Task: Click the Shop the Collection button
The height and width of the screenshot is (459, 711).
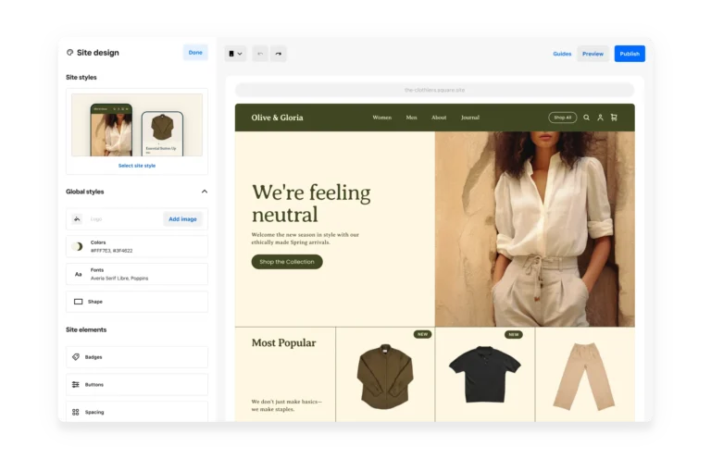Action: (287, 262)
